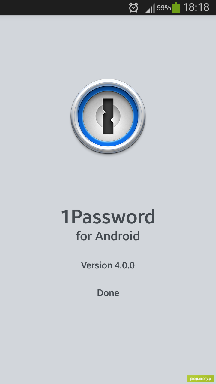The height and width of the screenshot is (384, 216).
Task: Tap the Version 4.0.0 label
Action: click(x=108, y=265)
